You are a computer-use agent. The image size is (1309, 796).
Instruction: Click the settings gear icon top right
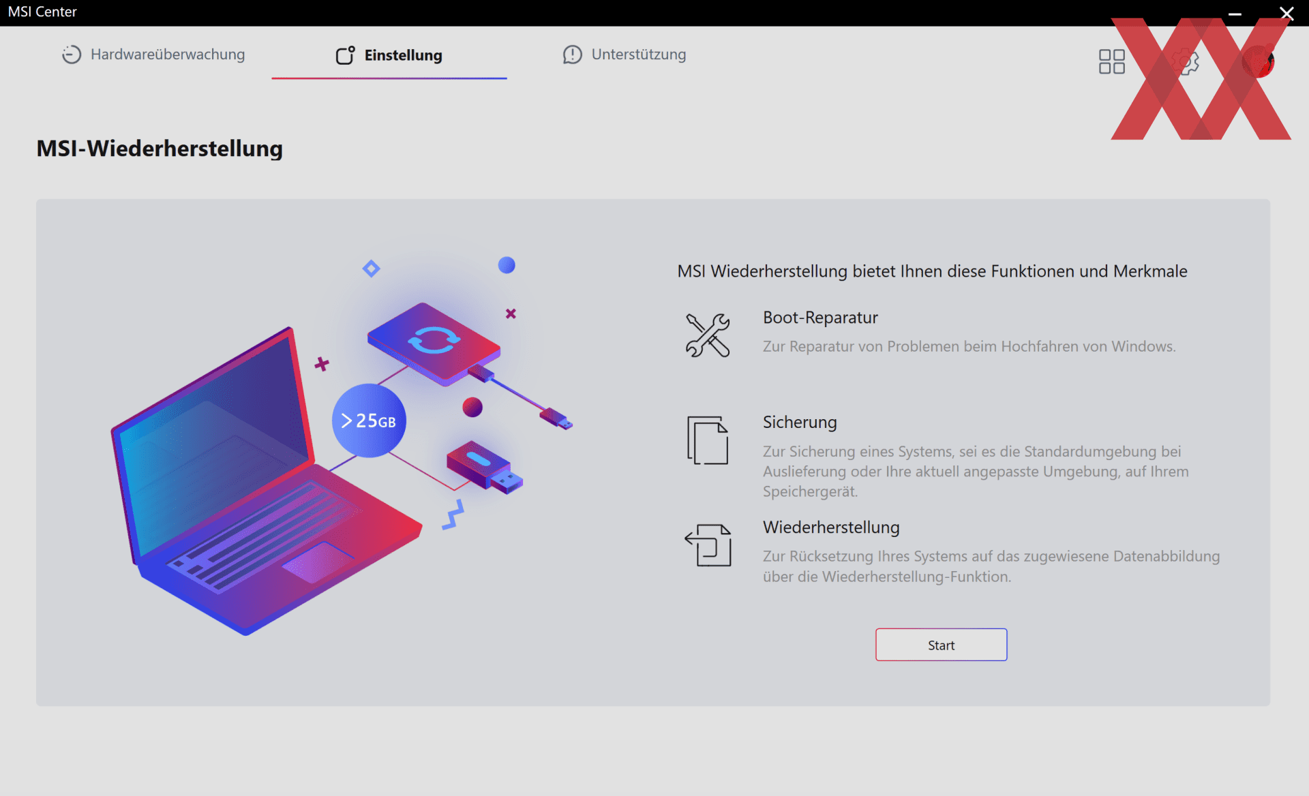[1186, 62]
